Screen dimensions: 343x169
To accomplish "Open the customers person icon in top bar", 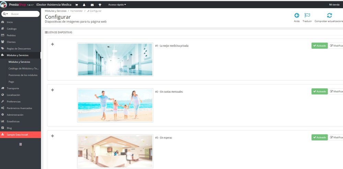I will 84,5.
